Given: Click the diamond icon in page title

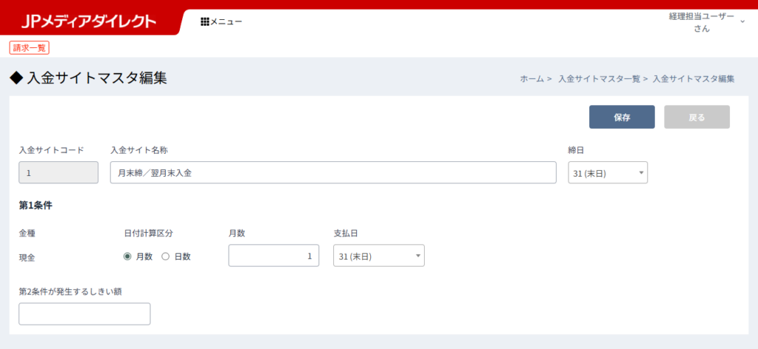Looking at the screenshot, I should pos(16,78).
